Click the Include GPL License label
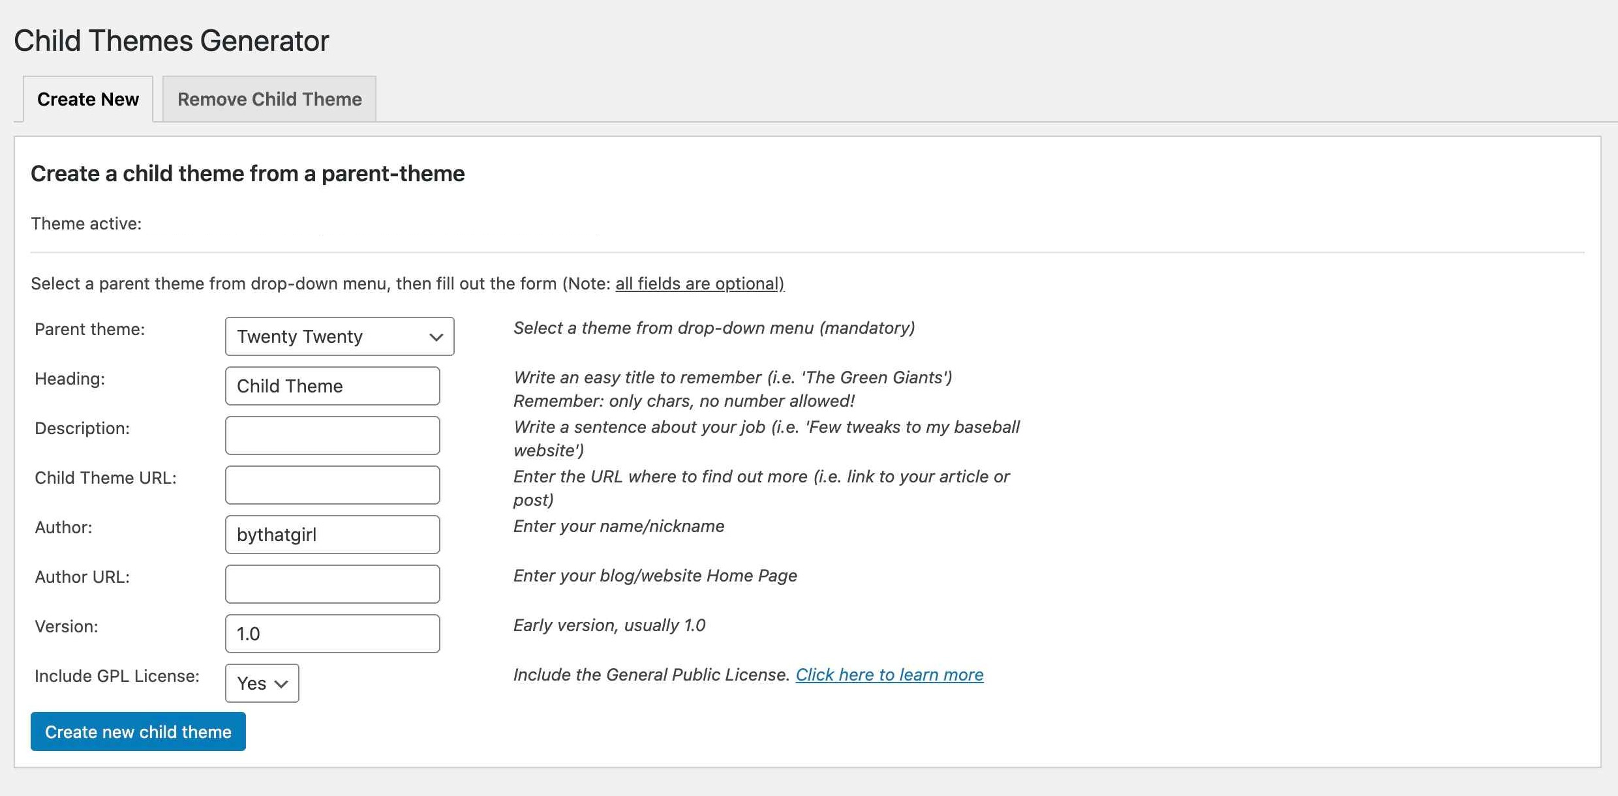Viewport: 1618px width, 796px height. click(x=117, y=676)
